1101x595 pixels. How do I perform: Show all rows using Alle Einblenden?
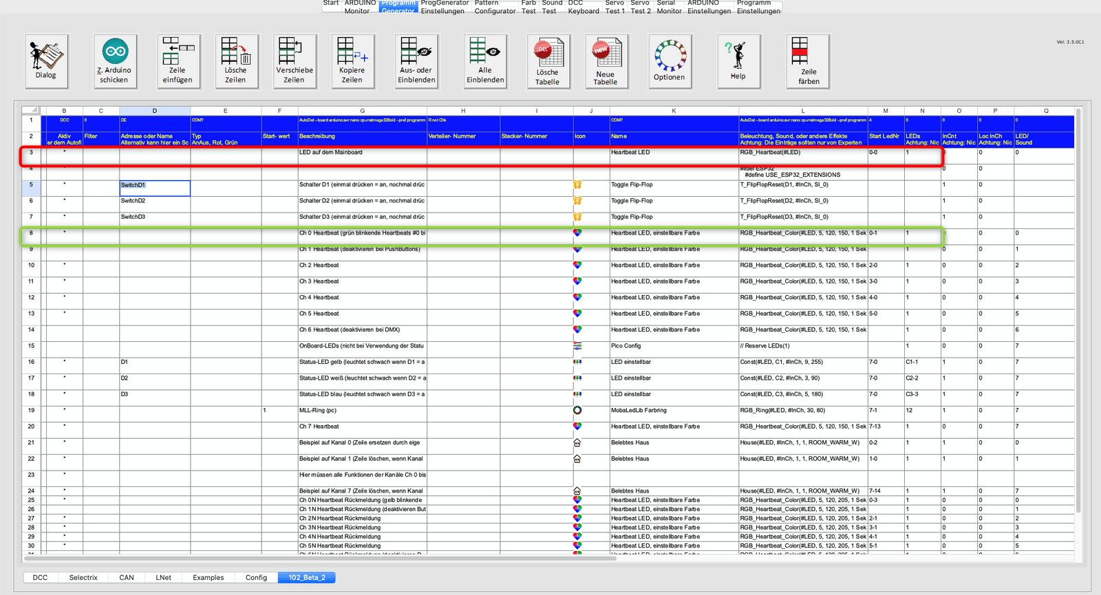(485, 61)
